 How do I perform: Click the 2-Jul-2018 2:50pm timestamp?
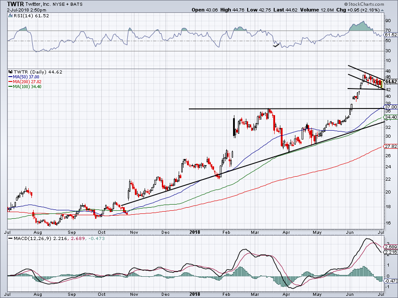point(27,10)
